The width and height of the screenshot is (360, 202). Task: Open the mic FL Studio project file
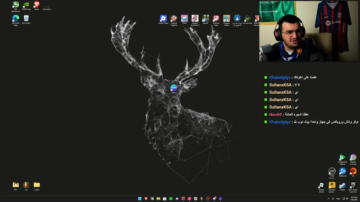(26, 186)
